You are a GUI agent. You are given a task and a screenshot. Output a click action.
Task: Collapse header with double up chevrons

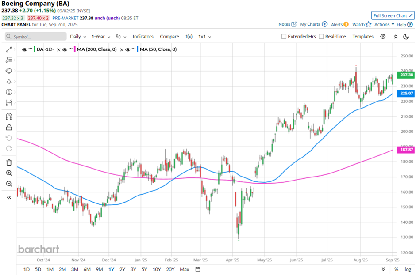point(395,37)
